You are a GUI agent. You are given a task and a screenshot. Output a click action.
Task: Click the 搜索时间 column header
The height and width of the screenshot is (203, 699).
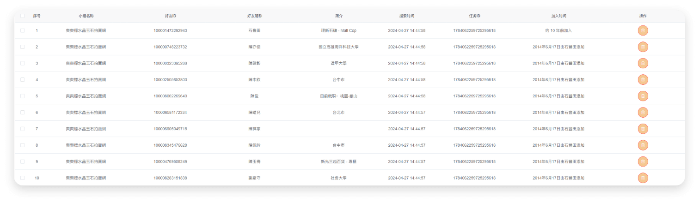click(406, 16)
